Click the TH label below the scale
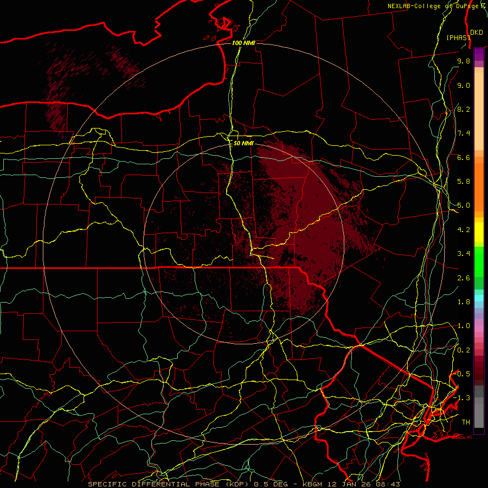The image size is (488, 488). coord(466,422)
